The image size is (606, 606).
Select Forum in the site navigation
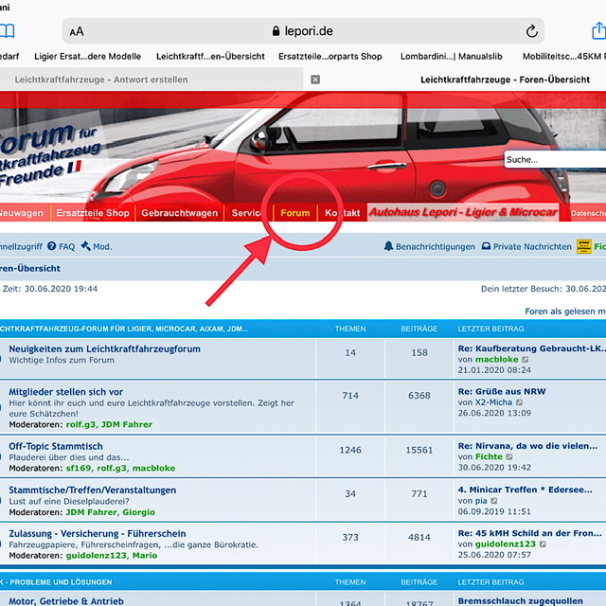pyautogui.click(x=294, y=213)
